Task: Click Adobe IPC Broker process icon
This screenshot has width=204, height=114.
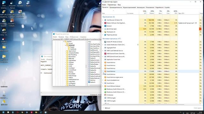Action: (x=105, y=42)
